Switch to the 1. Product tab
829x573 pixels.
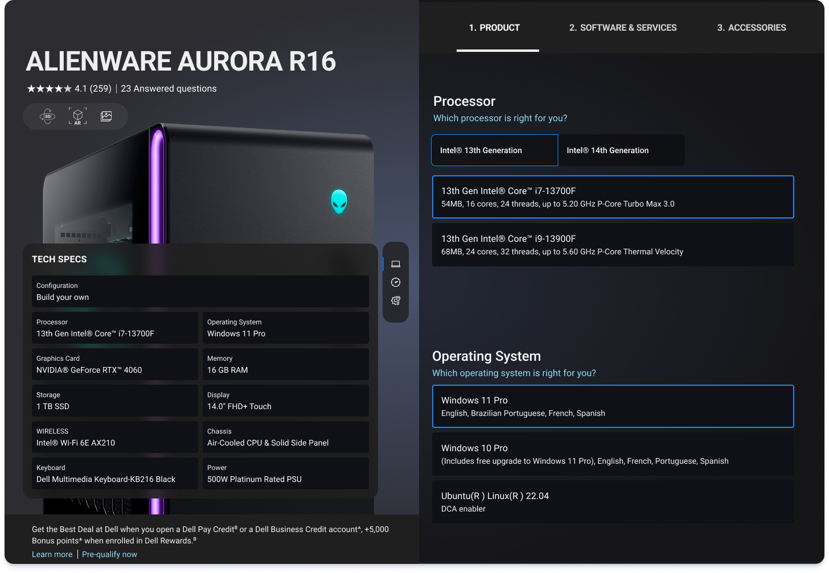[494, 28]
